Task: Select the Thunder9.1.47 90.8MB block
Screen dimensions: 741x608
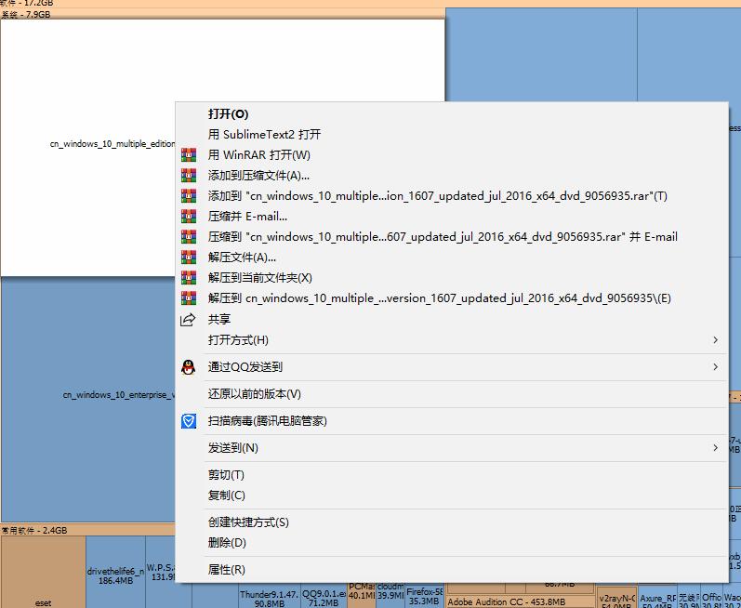Action: click(x=270, y=597)
